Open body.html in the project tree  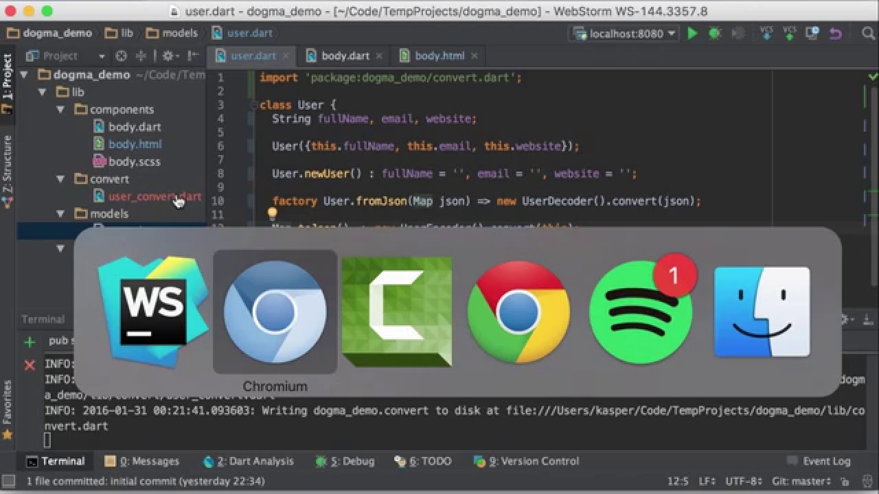[x=127, y=144]
